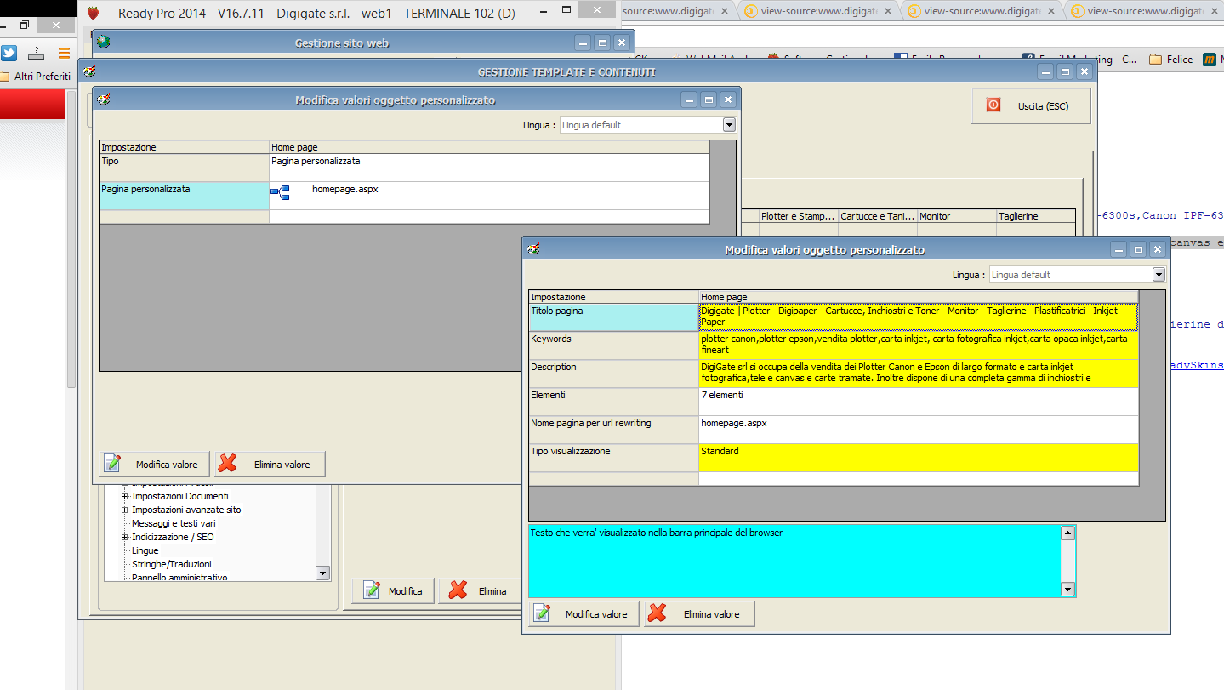Image resolution: width=1224 pixels, height=690 pixels.
Task: Open the Lingua dropdown in the front dialog
Action: point(1158,275)
